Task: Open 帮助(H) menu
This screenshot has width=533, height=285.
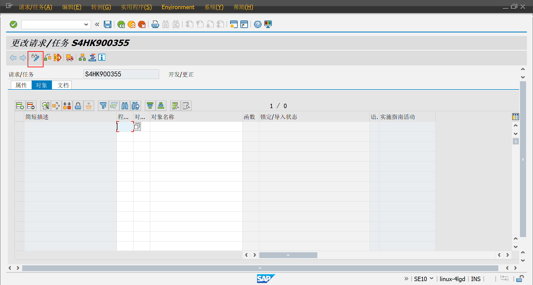Action: click(x=243, y=7)
